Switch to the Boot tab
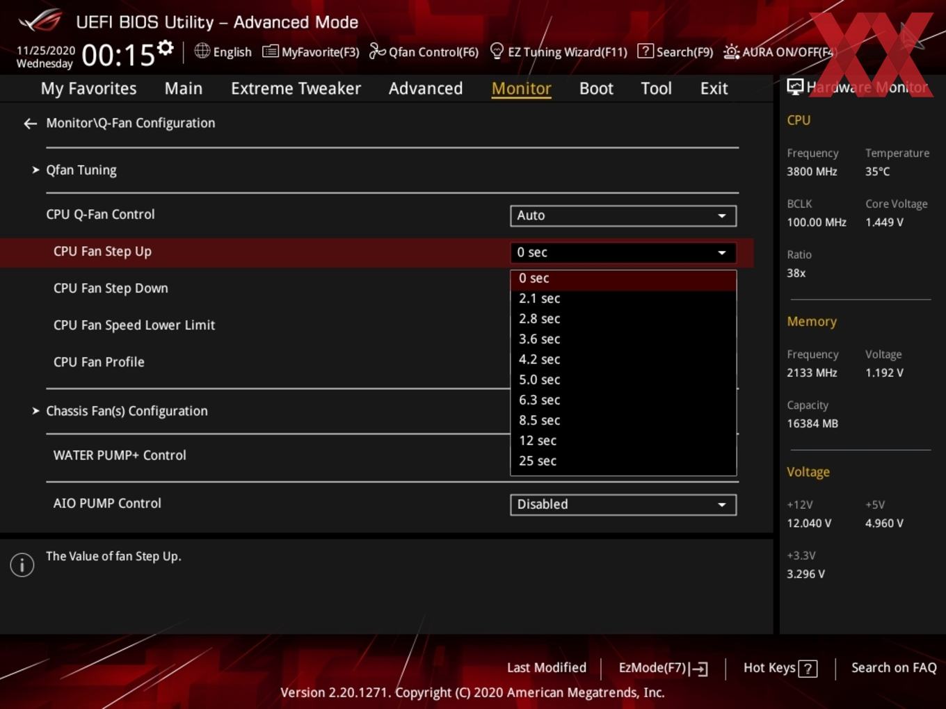Screen dimensions: 946x709 pos(596,88)
